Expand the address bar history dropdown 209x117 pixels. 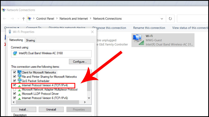(162, 19)
